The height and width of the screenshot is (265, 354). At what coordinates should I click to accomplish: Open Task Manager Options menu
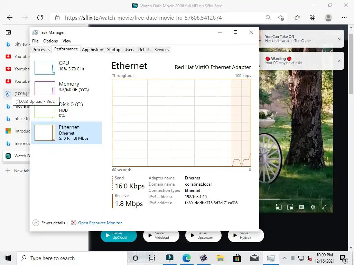pyautogui.click(x=50, y=41)
